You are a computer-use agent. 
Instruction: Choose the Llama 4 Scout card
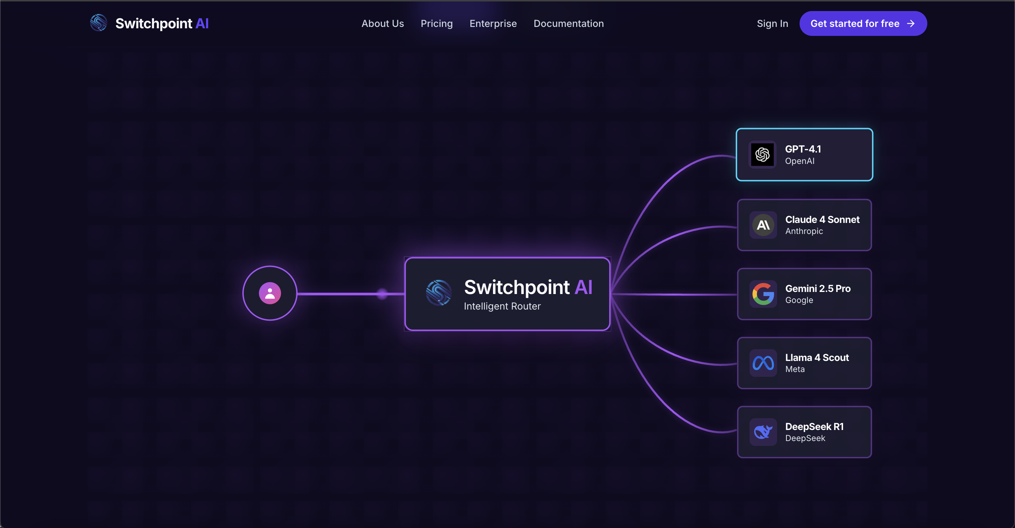pyautogui.click(x=804, y=363)
